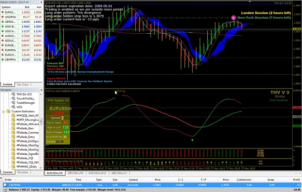Switch to the Common tab in Navigator
The width and height of the screenshot is (302, 192).
[x=8, y=172]
